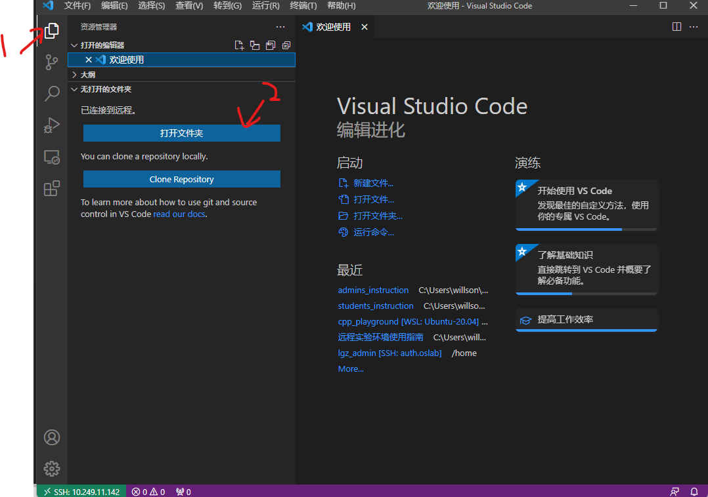This screenshot has height=497, width=708.
Task: Click the Clone Repository button
Action: [x=182, y=179]
